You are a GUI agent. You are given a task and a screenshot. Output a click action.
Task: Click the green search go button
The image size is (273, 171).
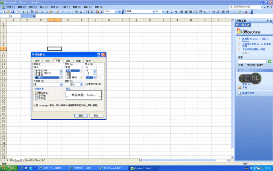click(270, 61)
